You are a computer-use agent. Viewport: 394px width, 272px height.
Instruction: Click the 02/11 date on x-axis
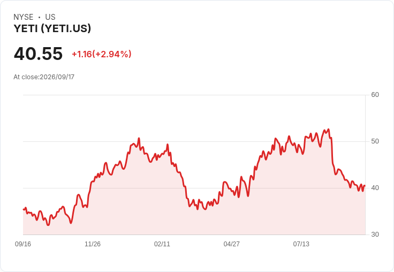coord(162,244)
